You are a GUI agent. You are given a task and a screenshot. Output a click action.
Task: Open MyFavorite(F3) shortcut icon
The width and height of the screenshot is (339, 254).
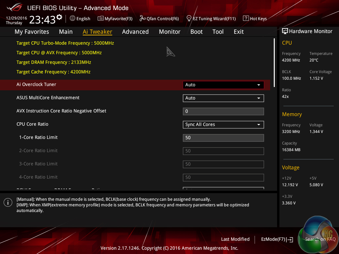click(101, 19)
